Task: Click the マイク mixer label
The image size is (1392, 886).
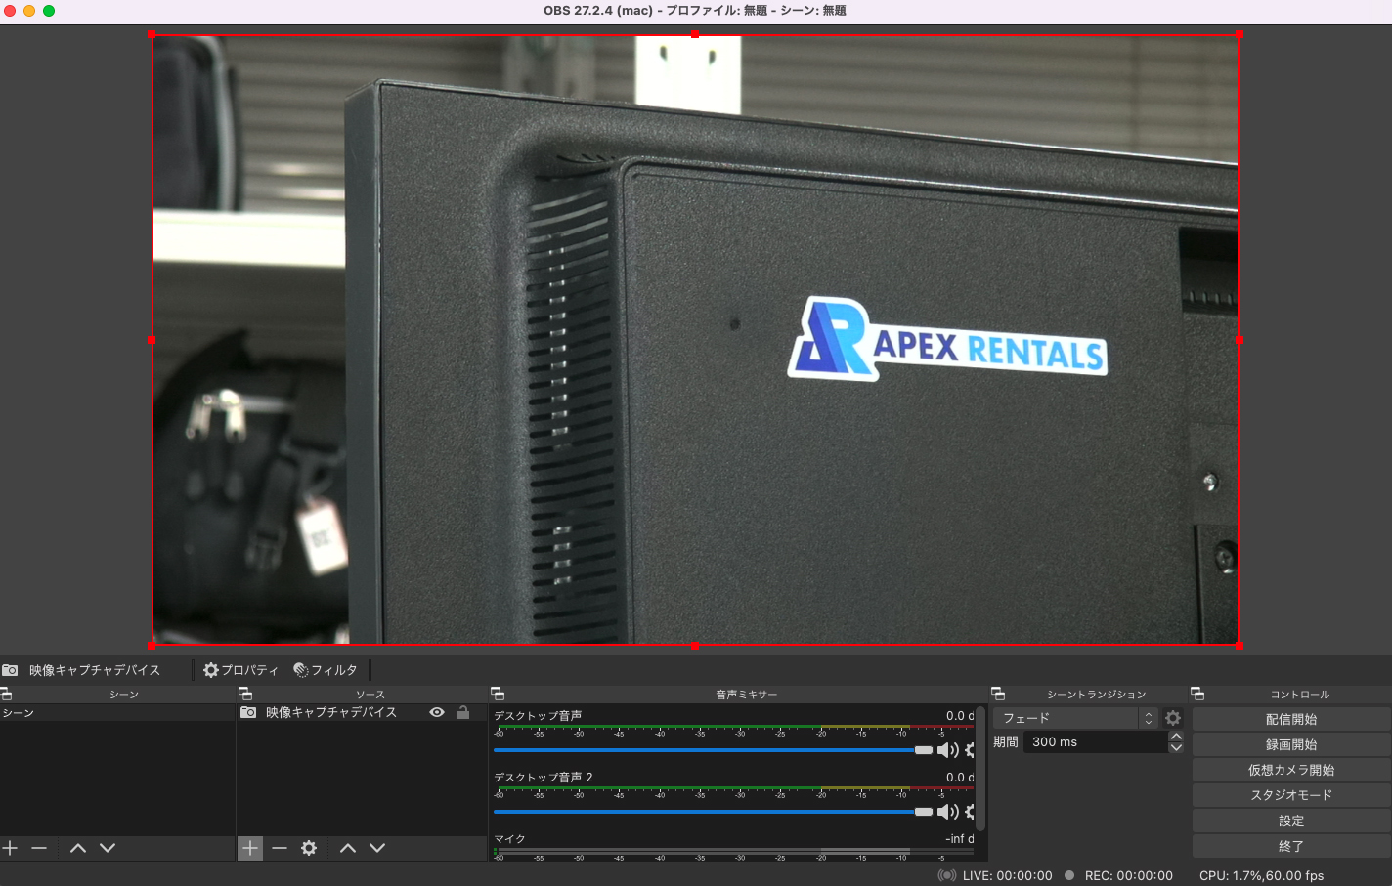Action: [x=509, y=839]
